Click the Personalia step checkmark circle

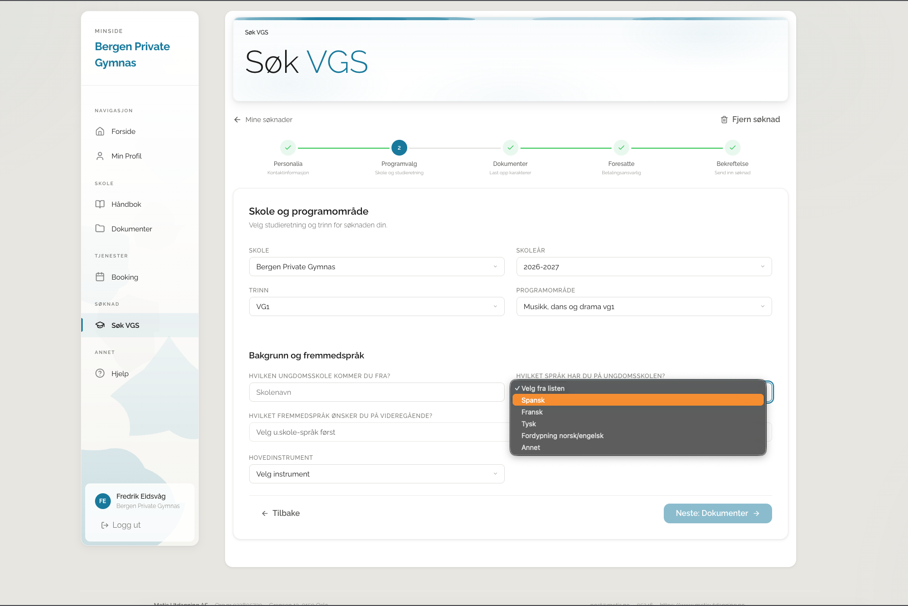click(x=288, y=148)
